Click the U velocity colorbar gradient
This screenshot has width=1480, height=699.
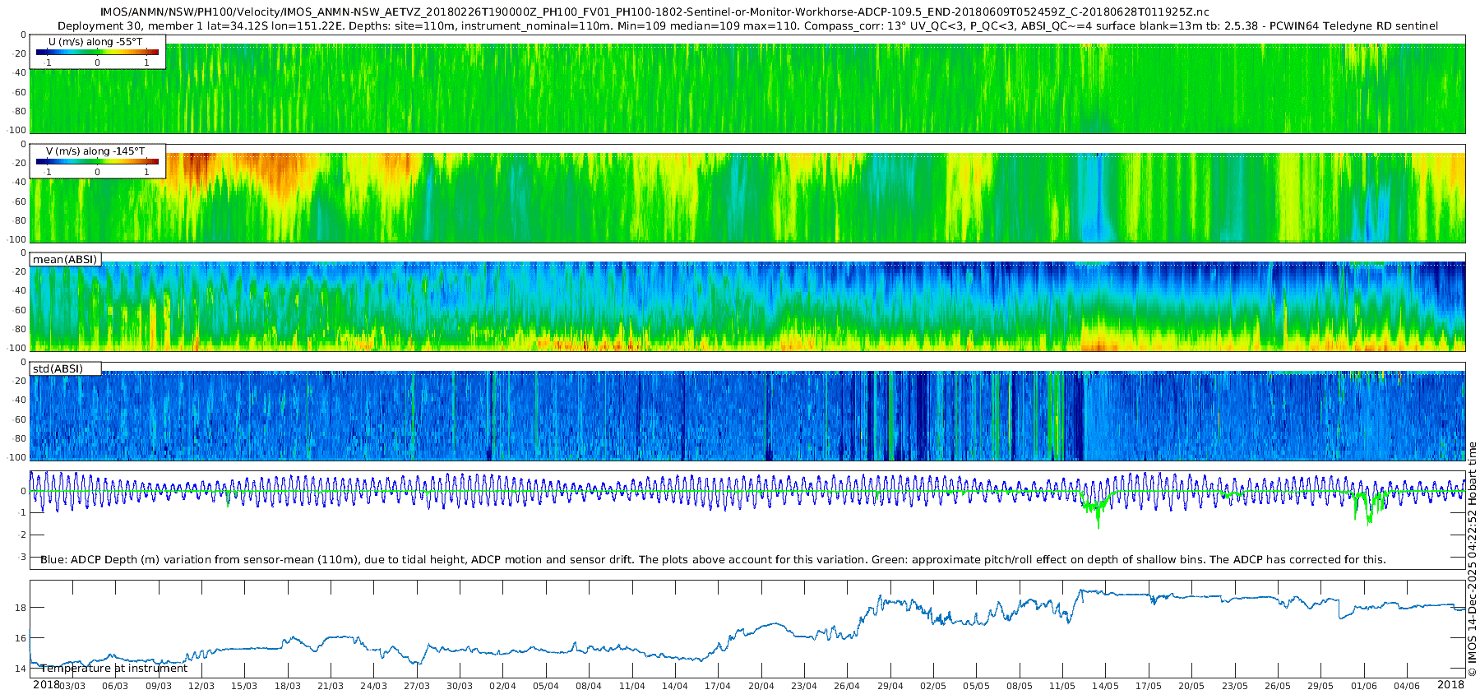tap(97, 53)
